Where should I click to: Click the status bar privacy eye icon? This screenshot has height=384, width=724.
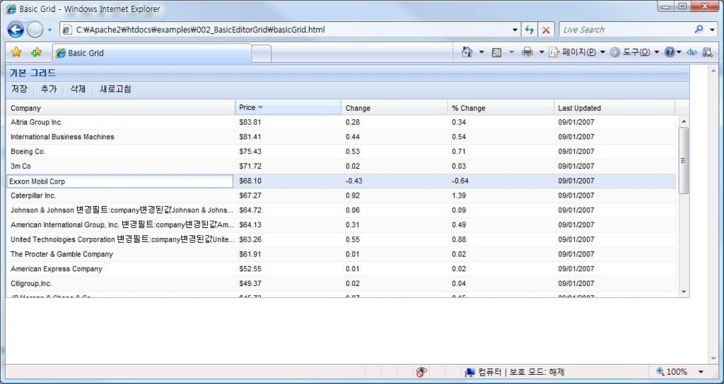[x=421, y=372]
